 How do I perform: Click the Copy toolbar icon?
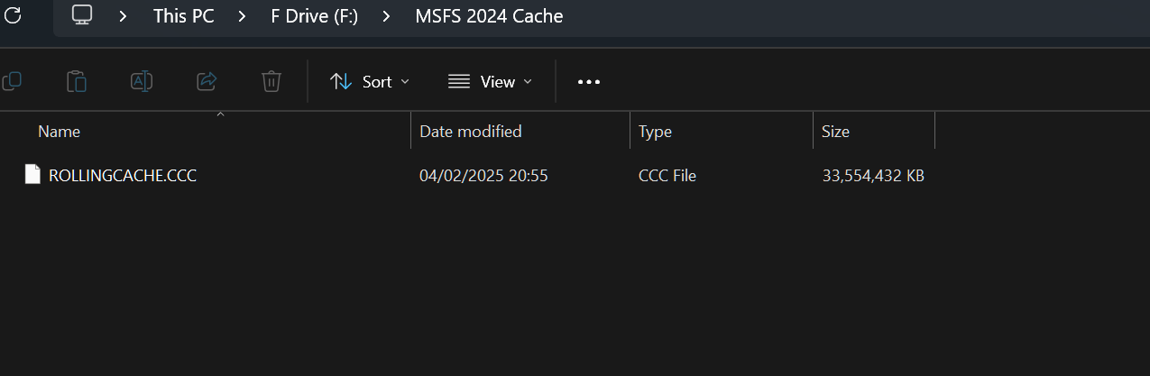[12, 81]
